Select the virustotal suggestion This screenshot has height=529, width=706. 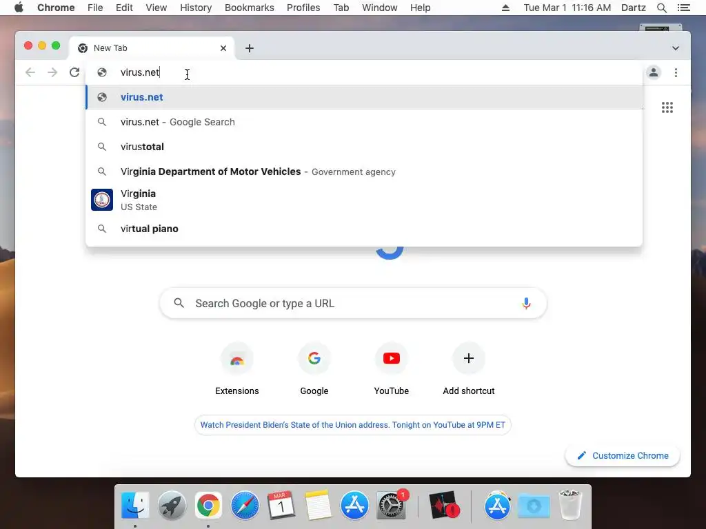pyautogui.click(x=364, y=147)
